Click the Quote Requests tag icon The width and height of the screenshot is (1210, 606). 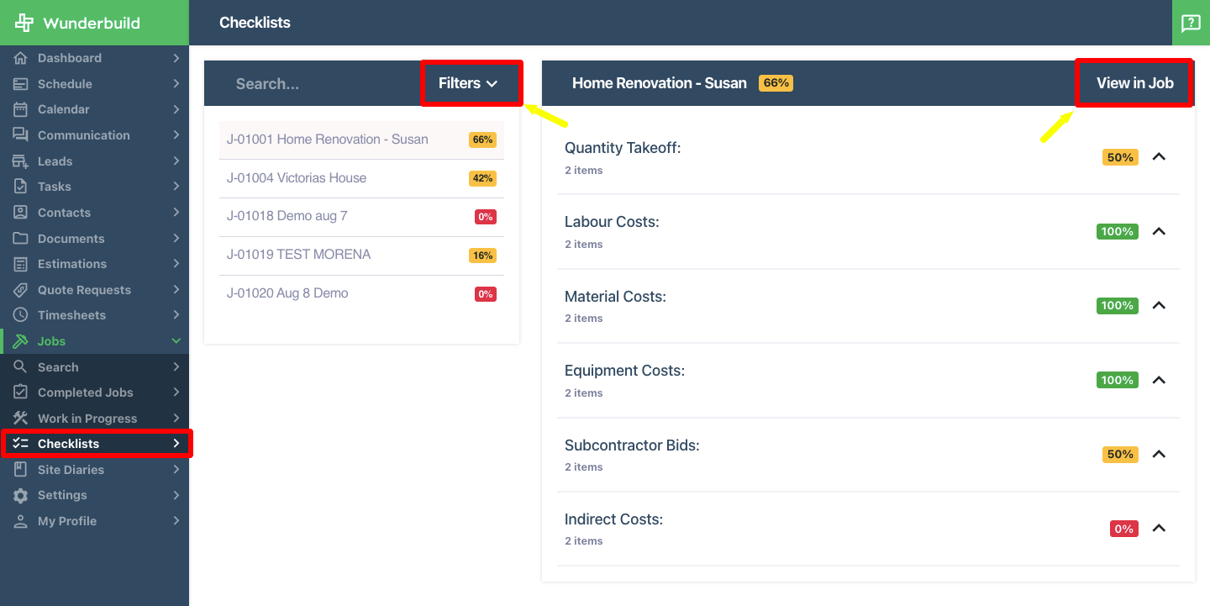(21, 290)
